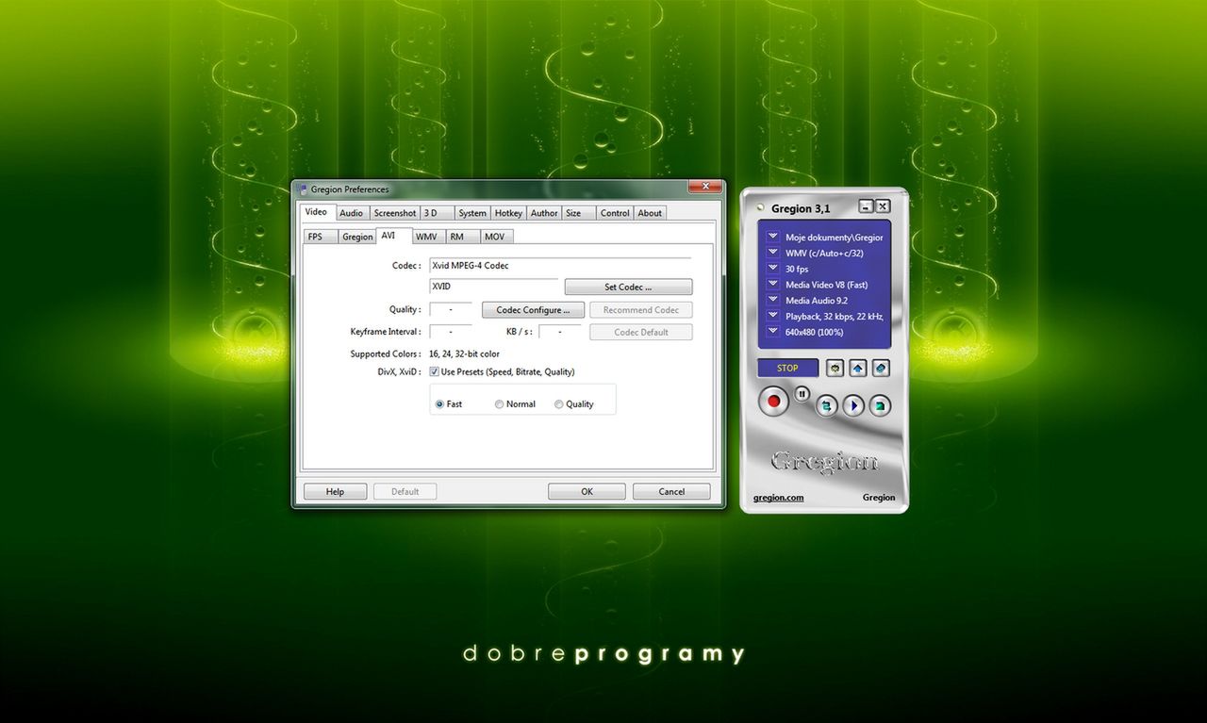Viewport: 1207px width, 723px height.
Task: Open the System tab
Action: (473, 213)
